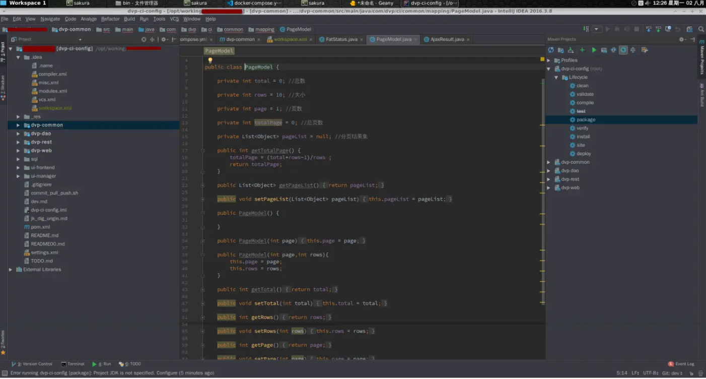
Task: Click the Maven Reimport All Projects icon
Action: click(551, 50)
